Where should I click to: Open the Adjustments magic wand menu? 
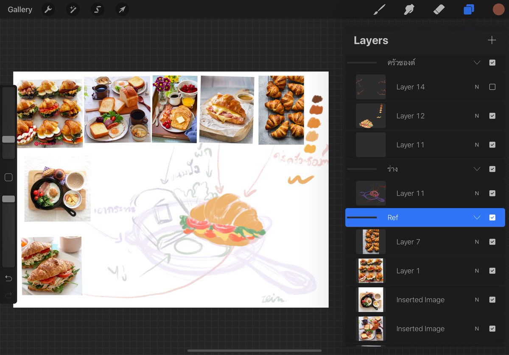point(73,9)
